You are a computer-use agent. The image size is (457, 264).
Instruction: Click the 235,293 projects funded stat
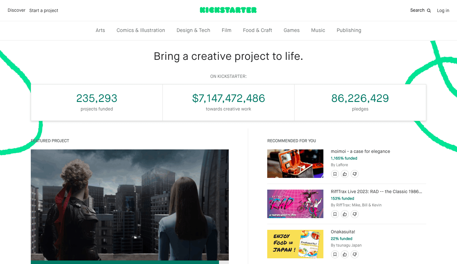click(x=97, y=103)
